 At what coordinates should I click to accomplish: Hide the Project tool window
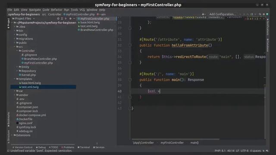click(74, 19)
